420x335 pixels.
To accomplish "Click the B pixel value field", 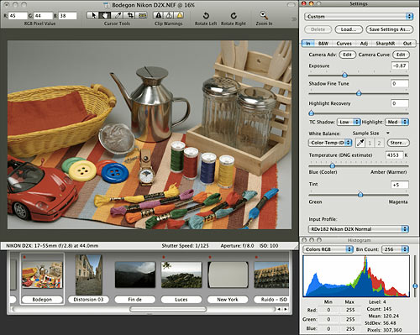I will tap(67, 16).
